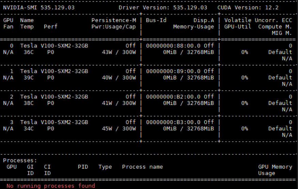Click the Fan column header
Image resolution: width=298 pixels, height=189 pixels.
click(x=8, y=27)
